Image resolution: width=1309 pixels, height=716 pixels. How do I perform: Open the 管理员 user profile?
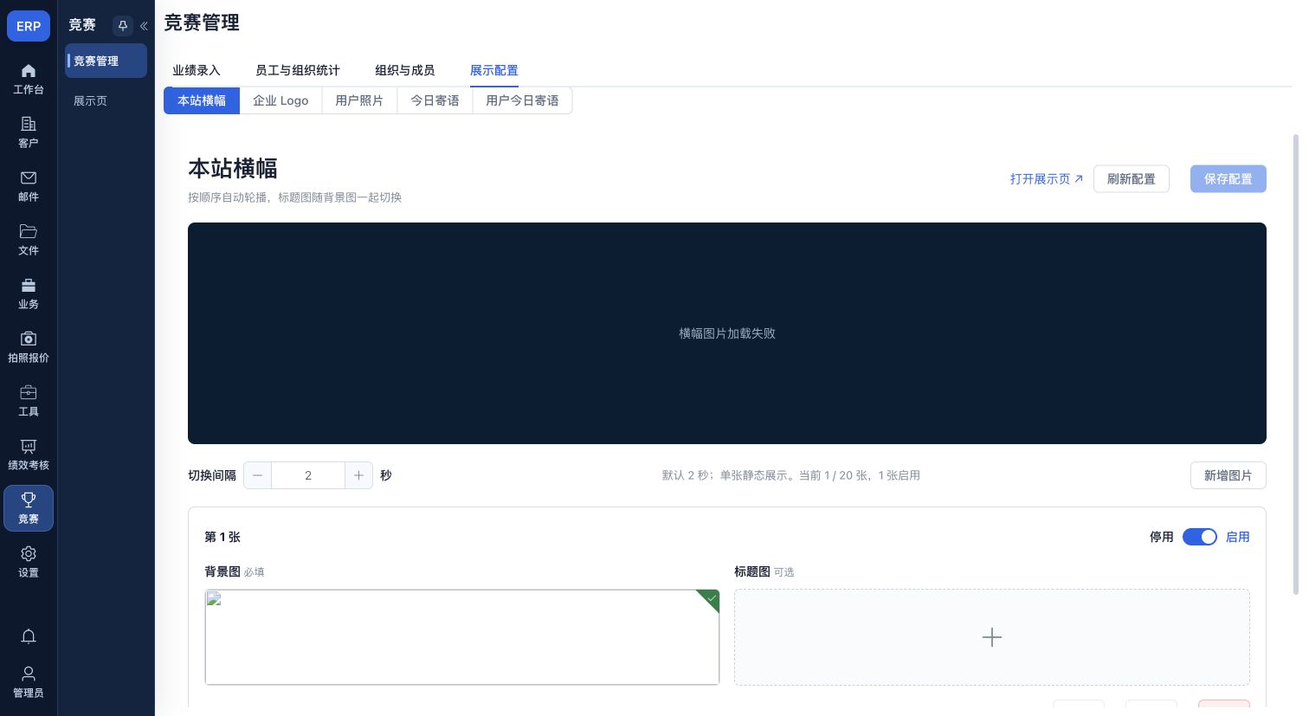click(29, 682)
